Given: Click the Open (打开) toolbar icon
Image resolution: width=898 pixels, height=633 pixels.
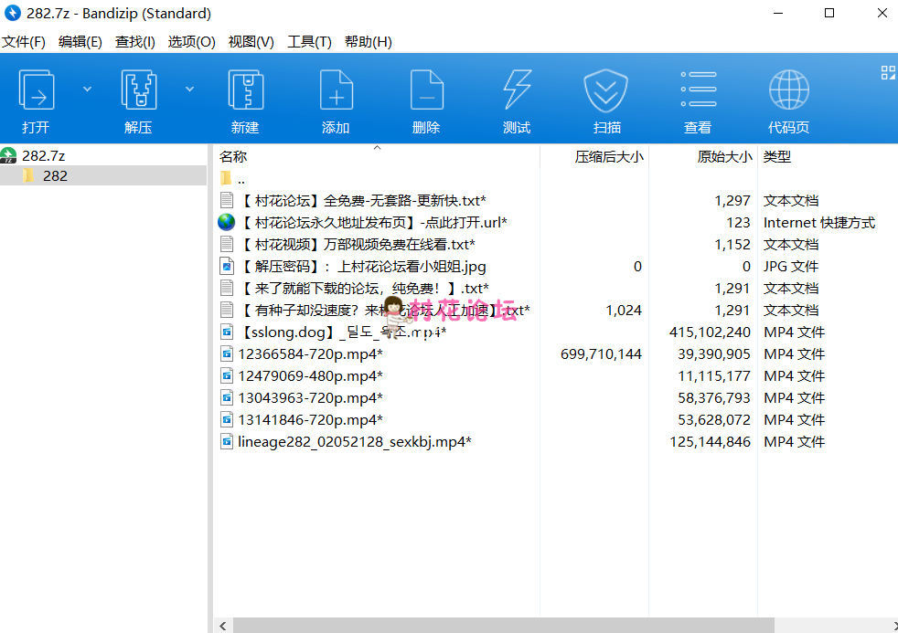Looking at the screenshot, I should tap(37, 90).
